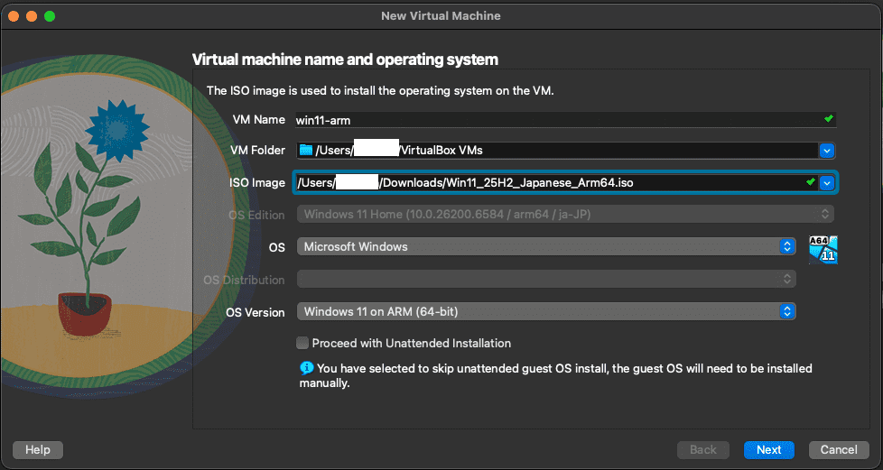Click the blue folder icon in VM Folder
This screenshot has width=883, height=470.
point(305,150)
